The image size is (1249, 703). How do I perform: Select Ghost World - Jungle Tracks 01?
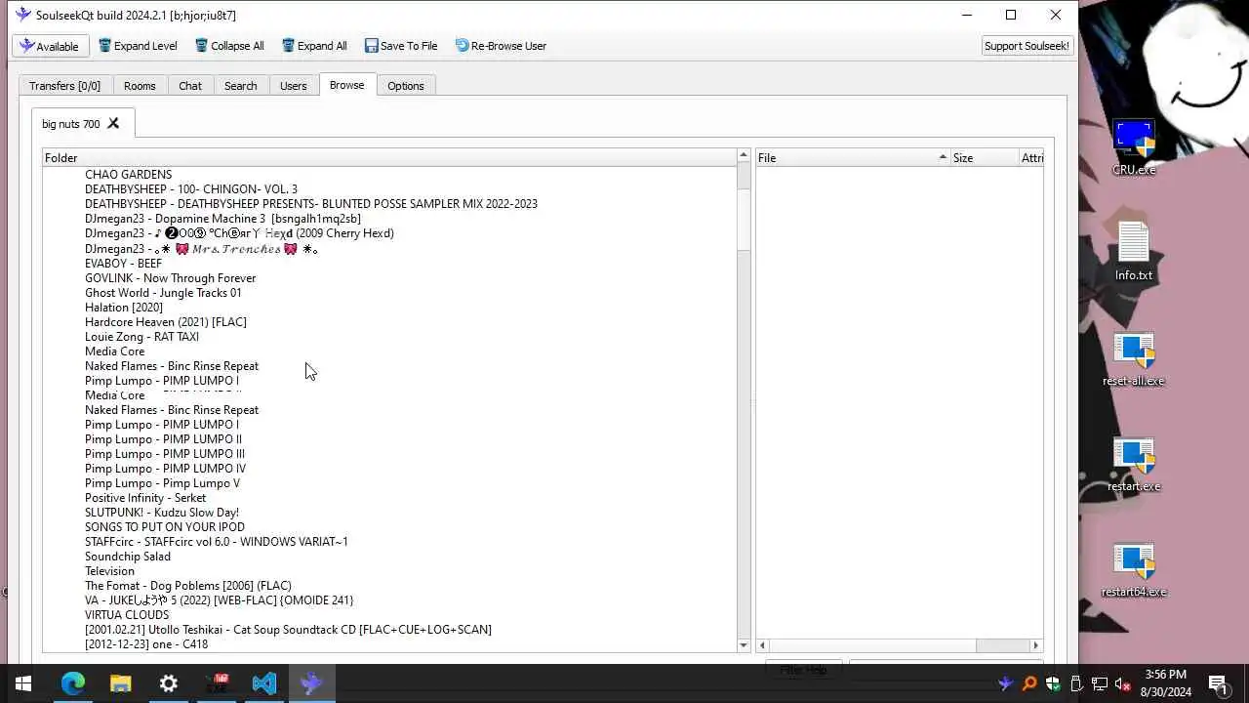click(x=163, y=292)
